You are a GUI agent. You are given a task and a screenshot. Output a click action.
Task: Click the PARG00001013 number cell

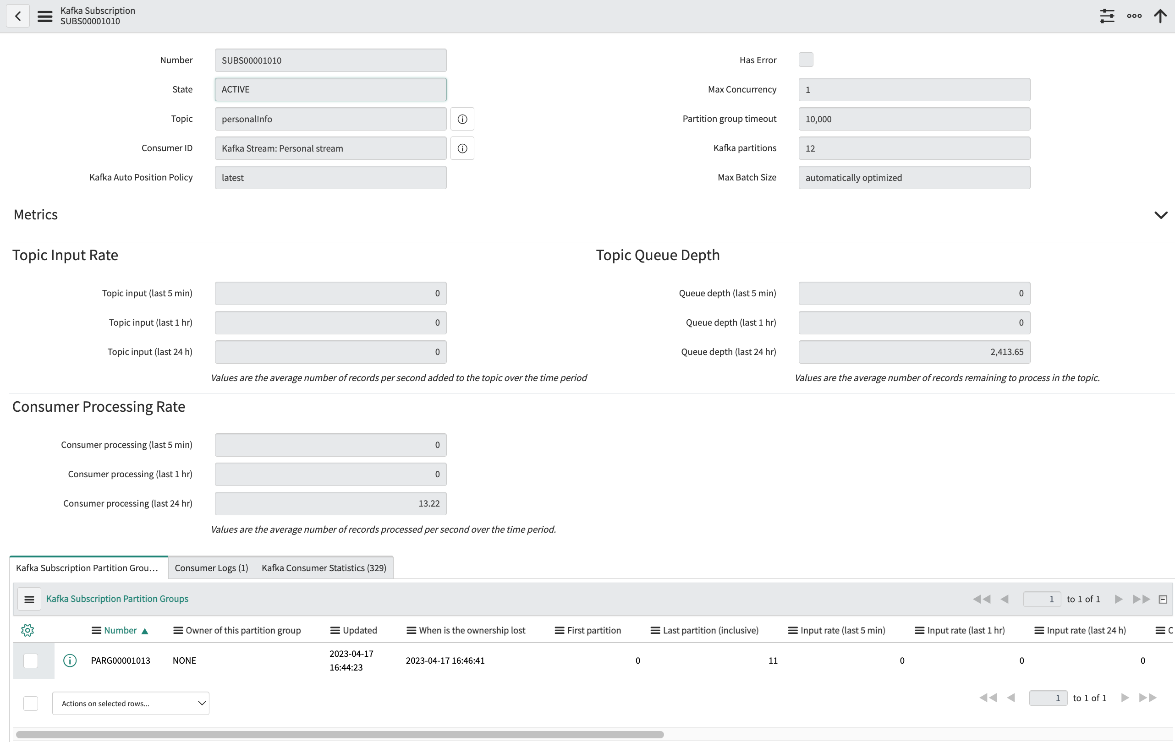tap(121, 660)
